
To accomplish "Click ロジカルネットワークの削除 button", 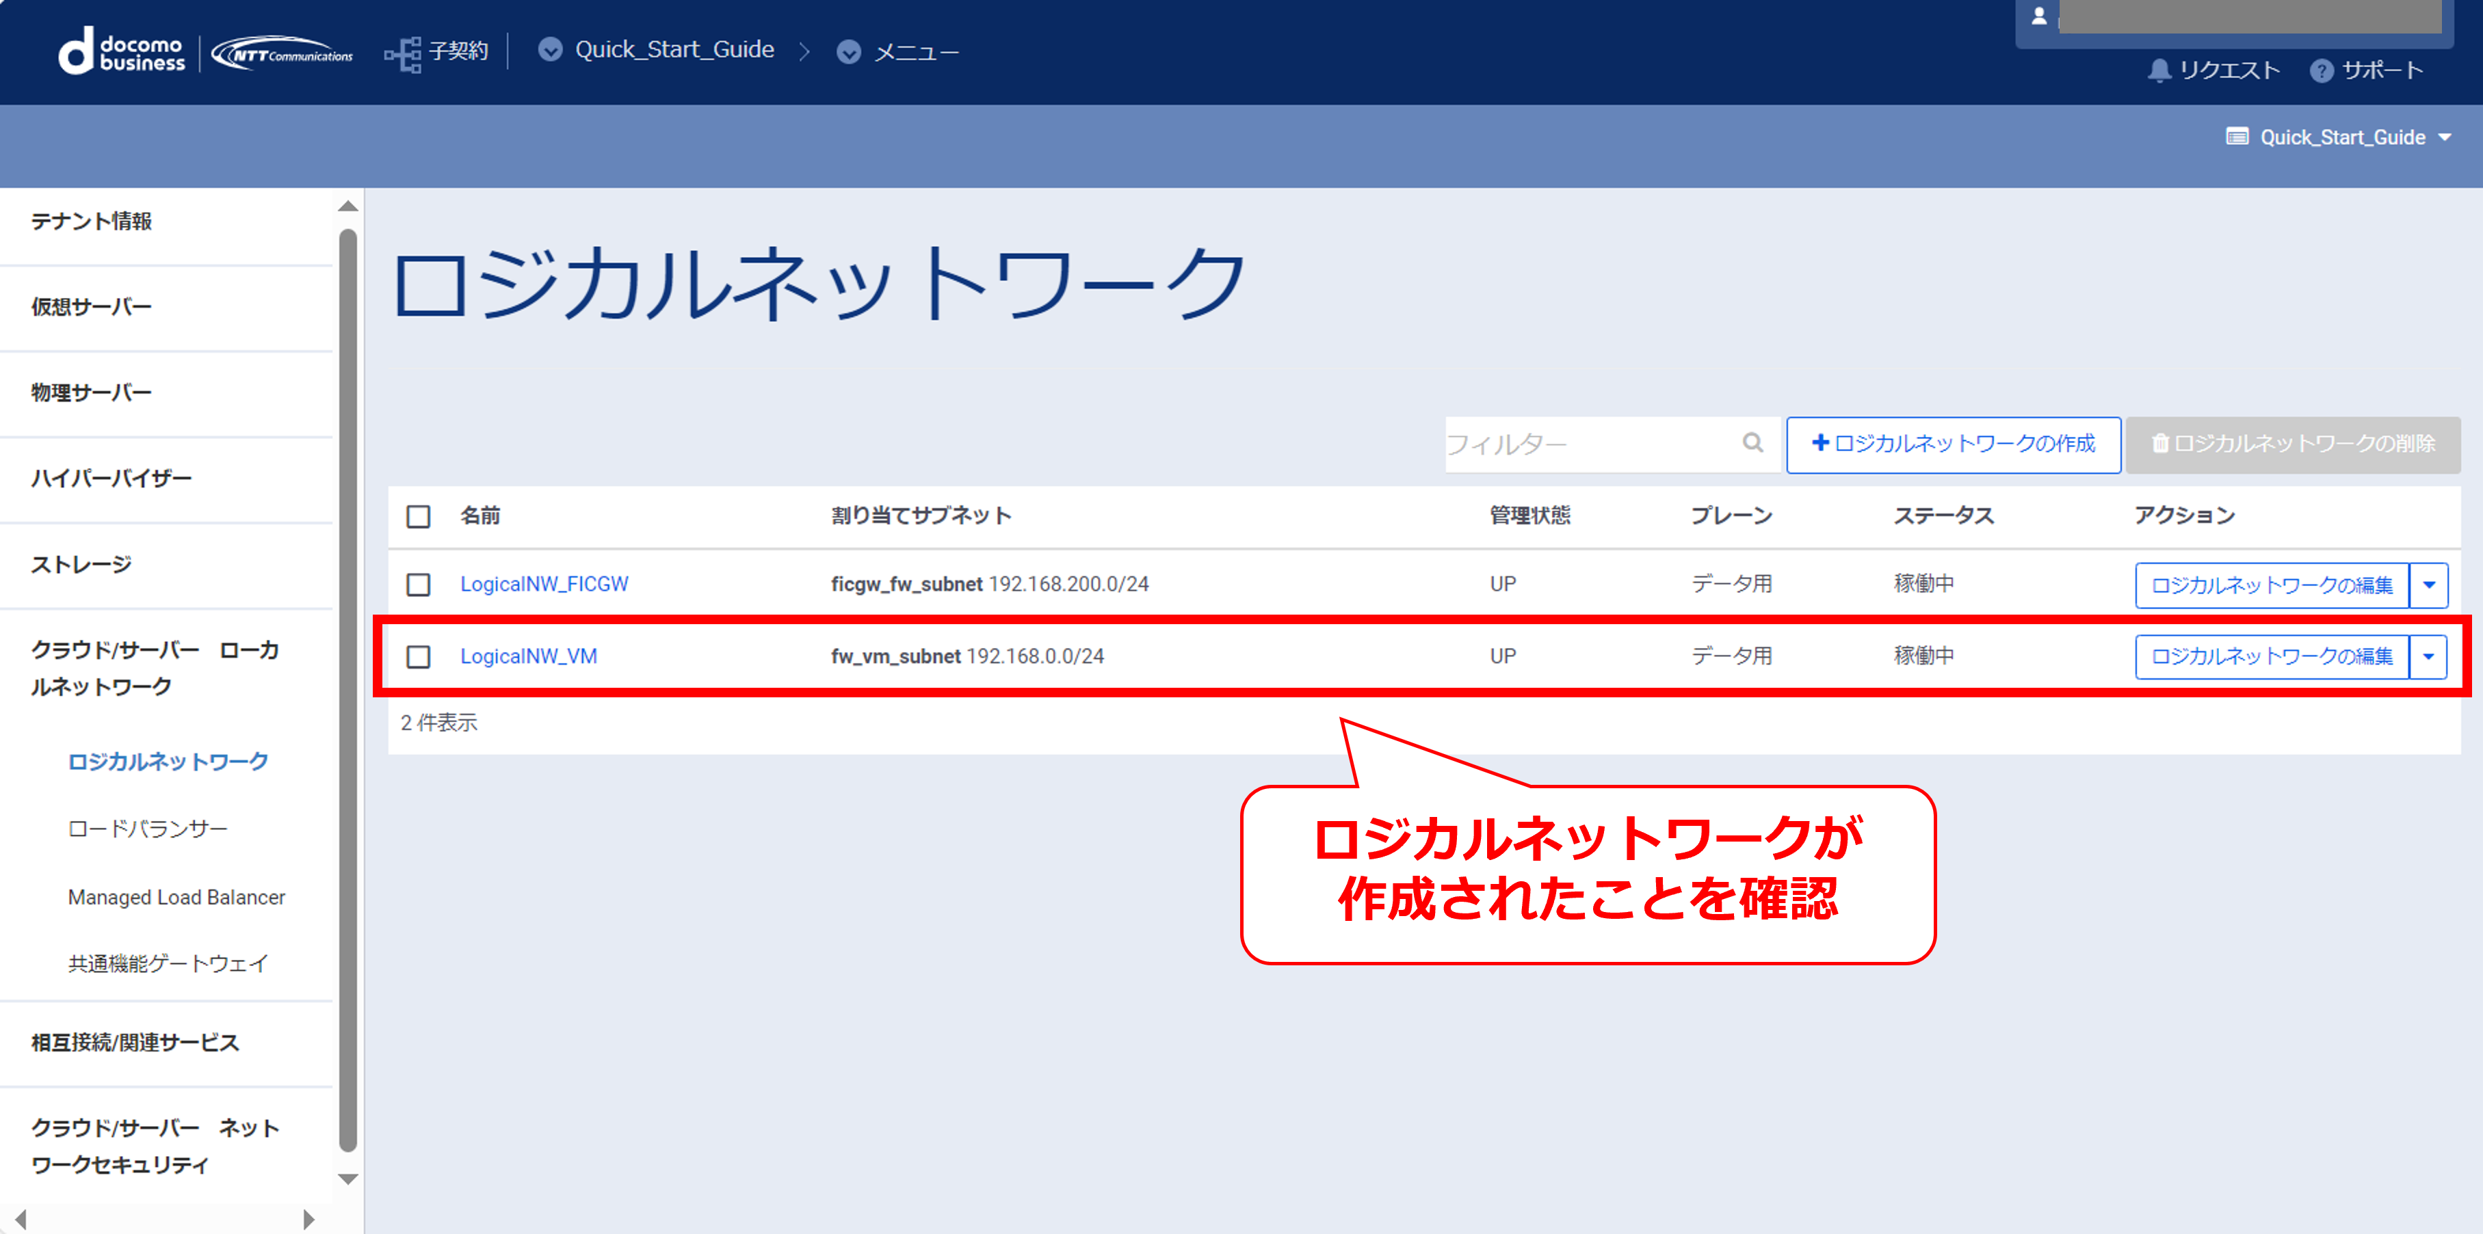I will 2293,444.
